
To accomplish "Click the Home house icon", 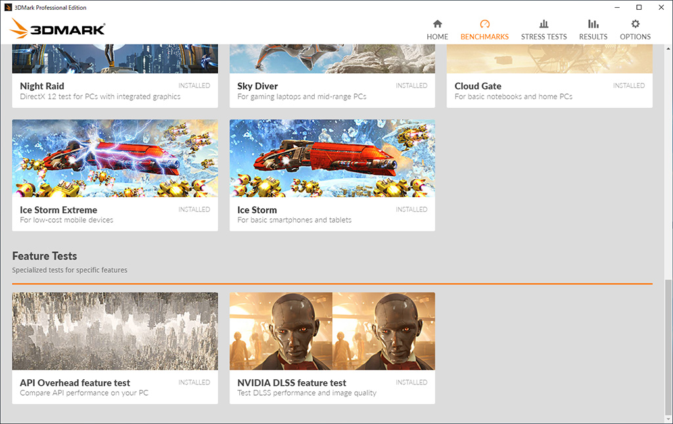I will 437,24.
